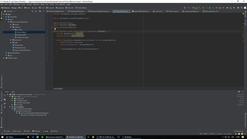Screen dimensions: 247x139
Task: Click Attach Debugger to Android Process icon
Action: pos(220,8)
